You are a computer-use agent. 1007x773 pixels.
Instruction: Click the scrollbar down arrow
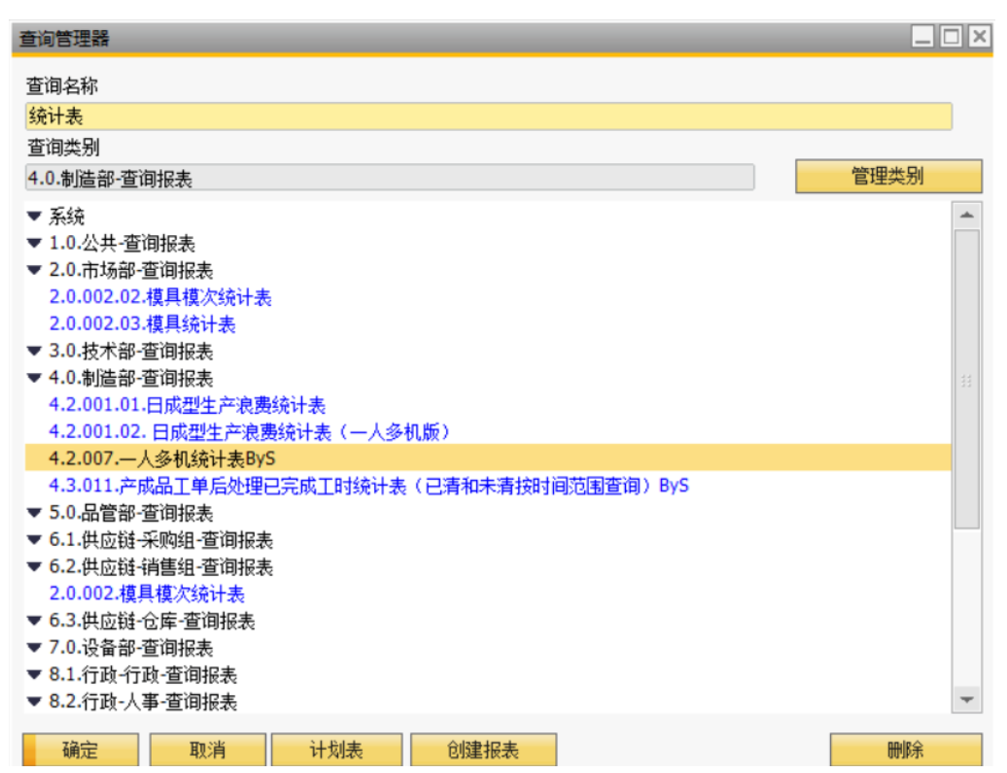click(x=966, y=699)
